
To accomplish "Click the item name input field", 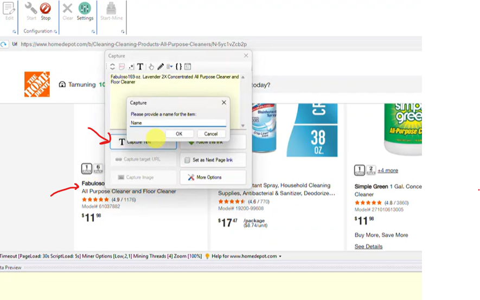I will (x=178, y=123).
